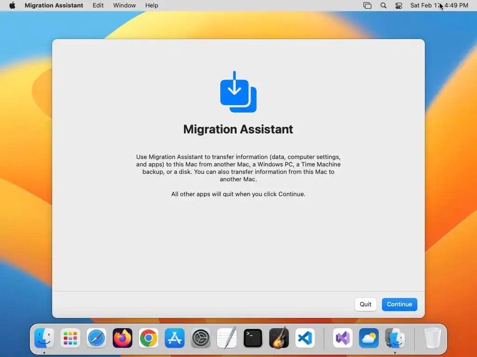The image size is (477, 357).
Task: Open the Weather app from the Dock
Action: (369, 338)
